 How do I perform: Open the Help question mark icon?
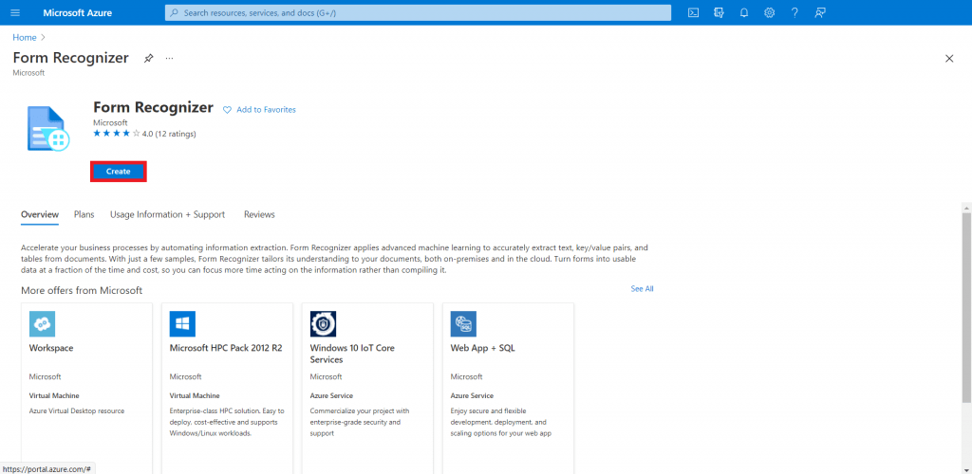[x=794, y=12]
